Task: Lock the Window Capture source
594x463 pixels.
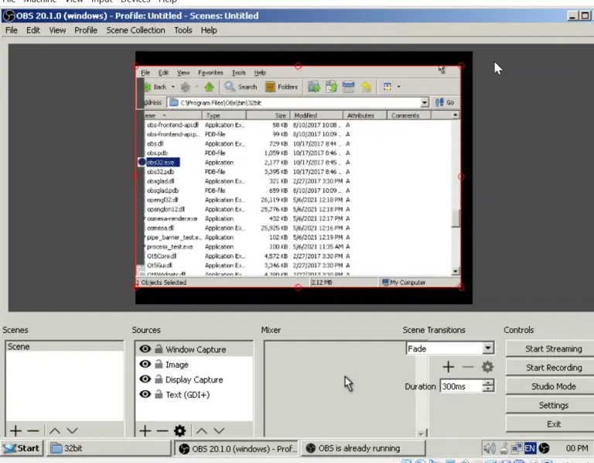Action: pos(159,349)
